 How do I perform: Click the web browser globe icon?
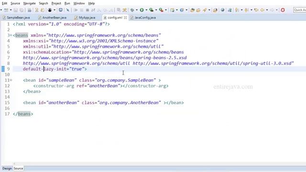[x=222, y=10]
